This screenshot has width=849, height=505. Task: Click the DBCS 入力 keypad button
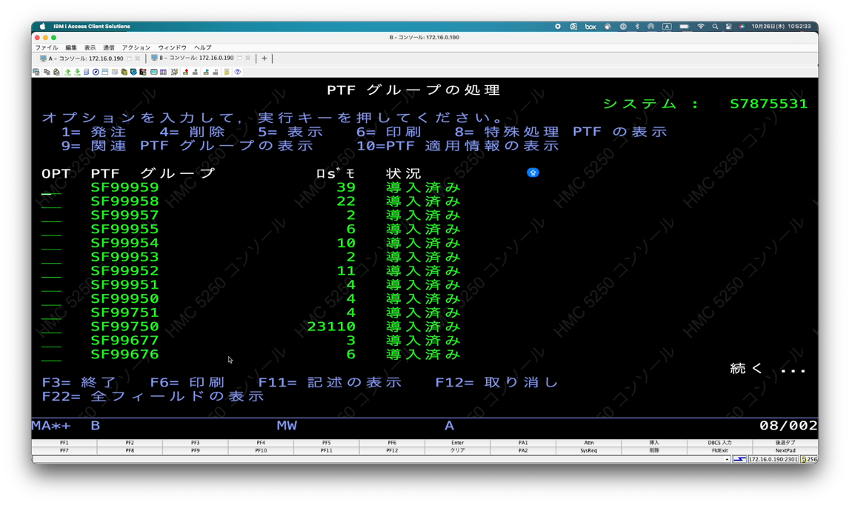point(719,443)
